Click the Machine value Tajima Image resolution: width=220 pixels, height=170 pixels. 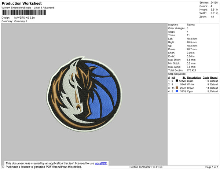[191, 25]
